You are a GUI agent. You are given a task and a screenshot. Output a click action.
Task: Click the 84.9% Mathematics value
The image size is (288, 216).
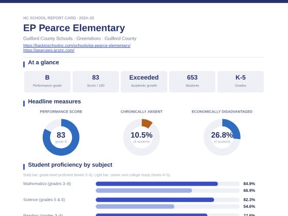[249, 184]
